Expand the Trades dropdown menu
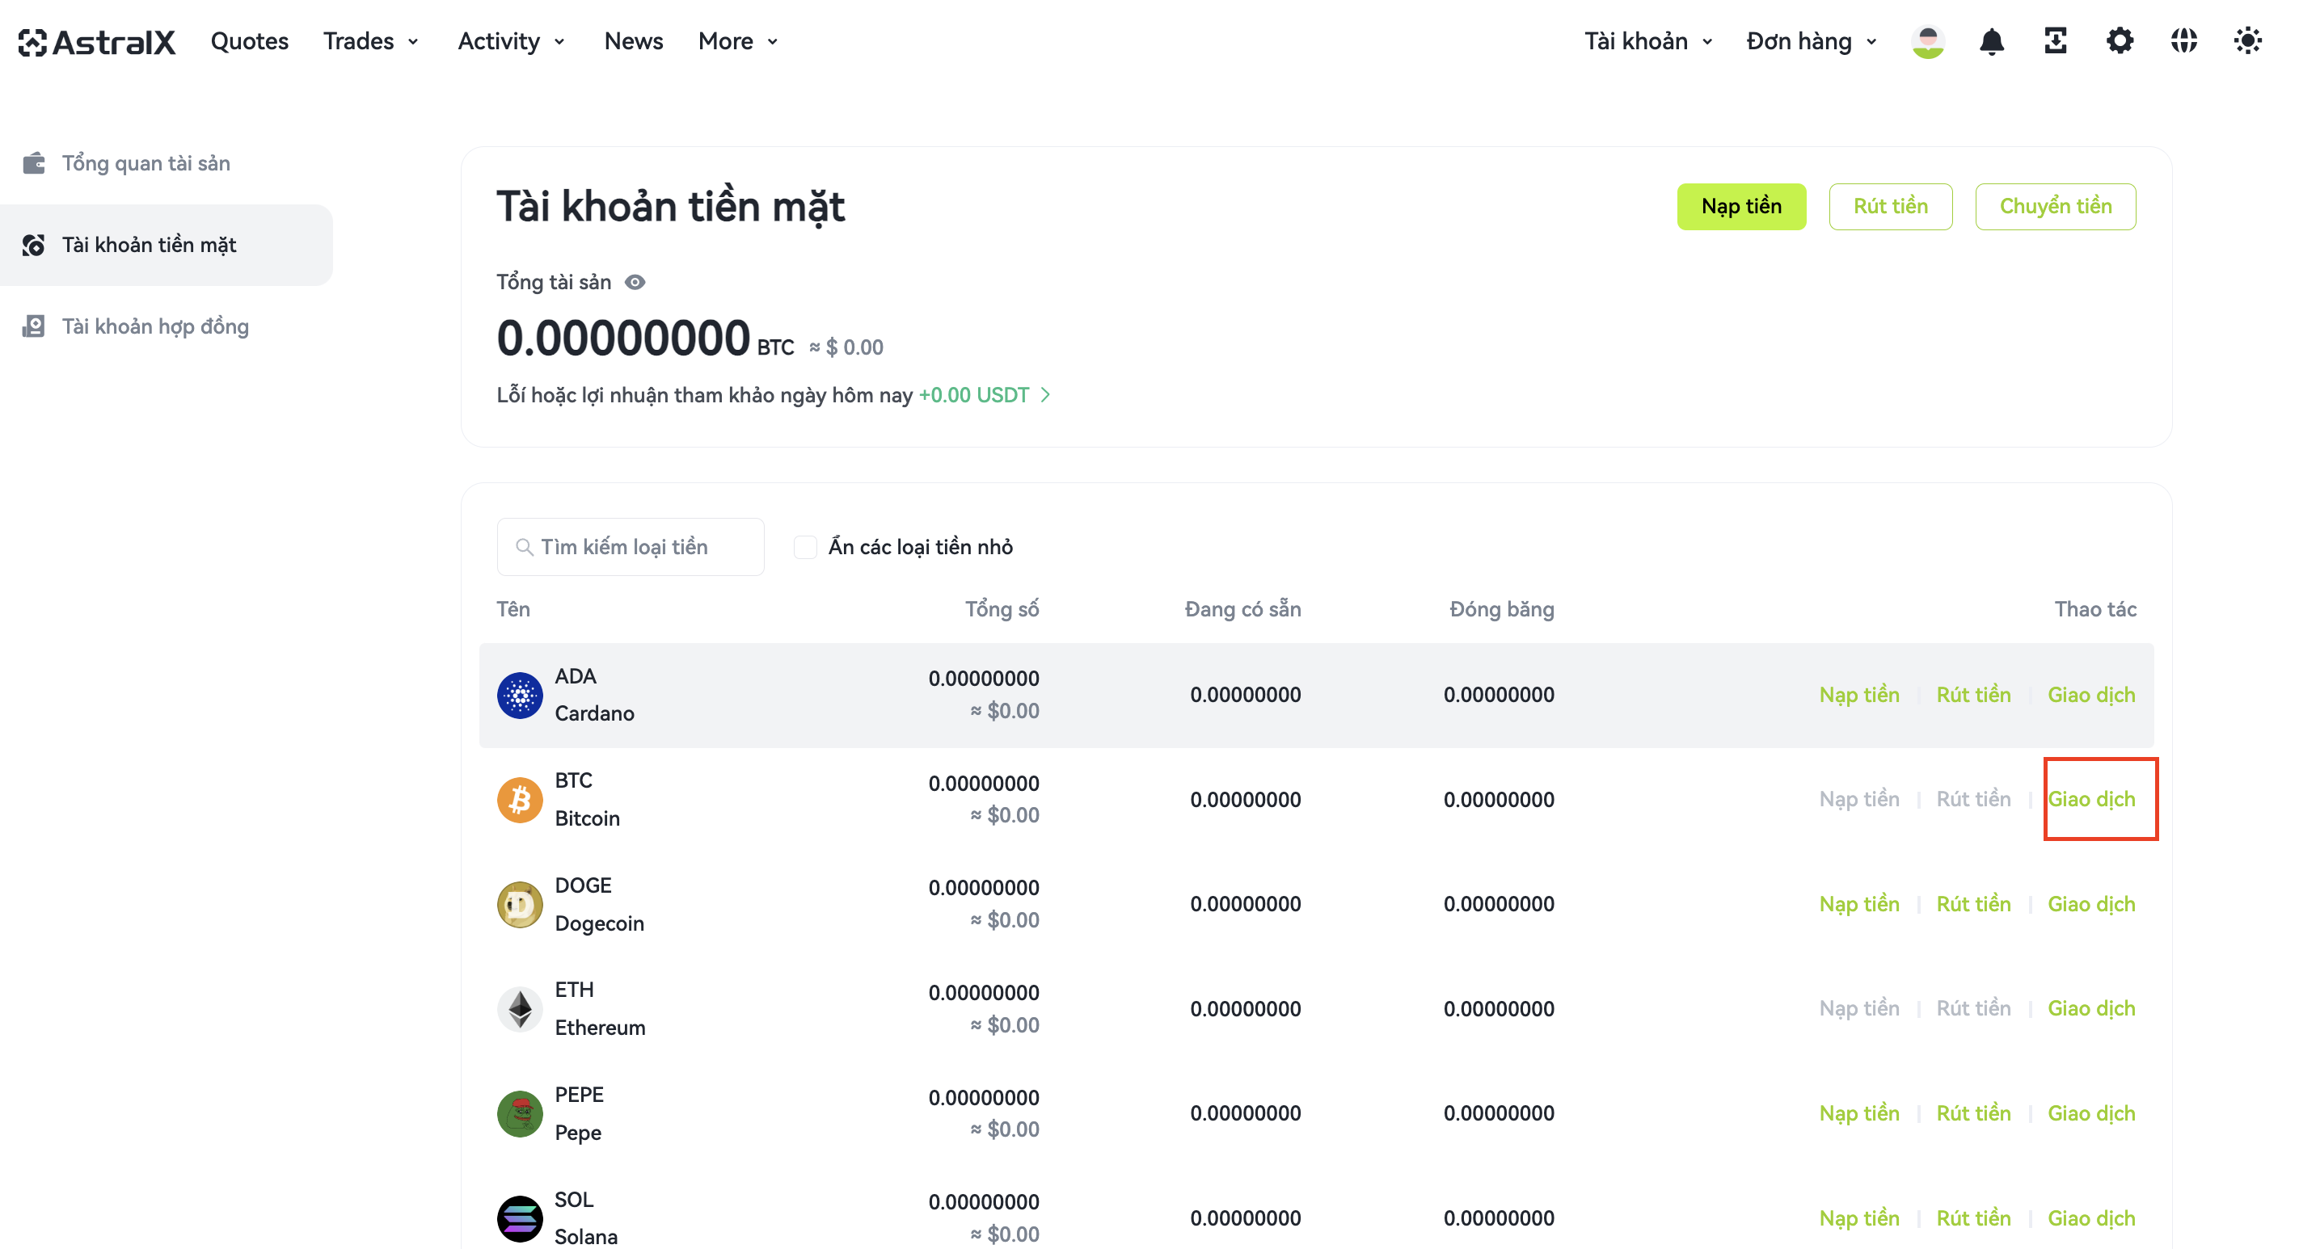 click(371, 41)
